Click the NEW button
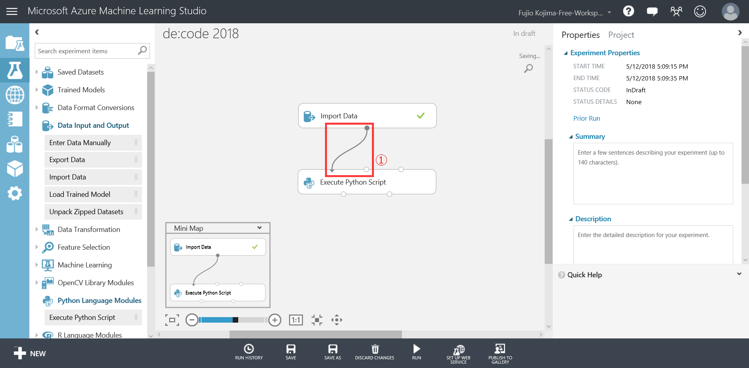The image size is (749, 368). (30, 353)
